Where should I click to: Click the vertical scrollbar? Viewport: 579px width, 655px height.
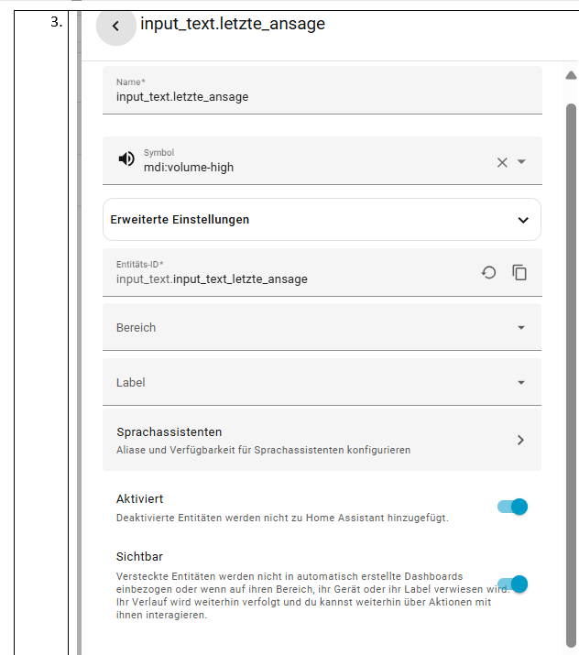pos(571,366)
